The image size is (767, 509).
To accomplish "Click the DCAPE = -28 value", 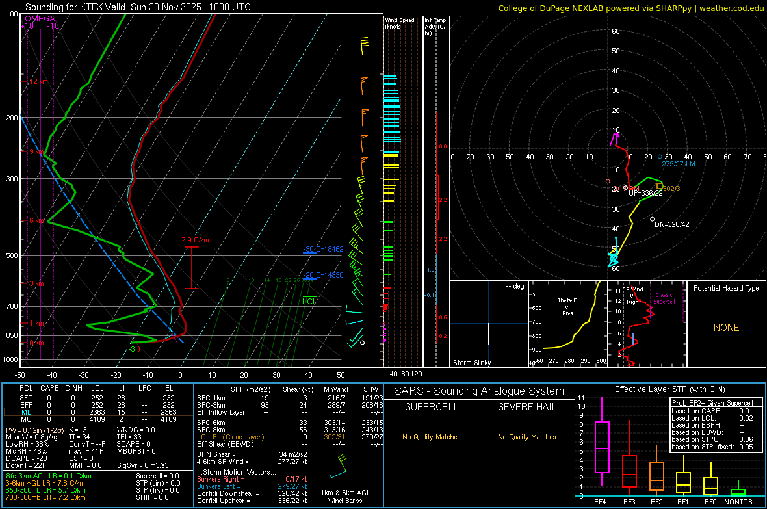I will pyautogui.click(x=26, y=458).
